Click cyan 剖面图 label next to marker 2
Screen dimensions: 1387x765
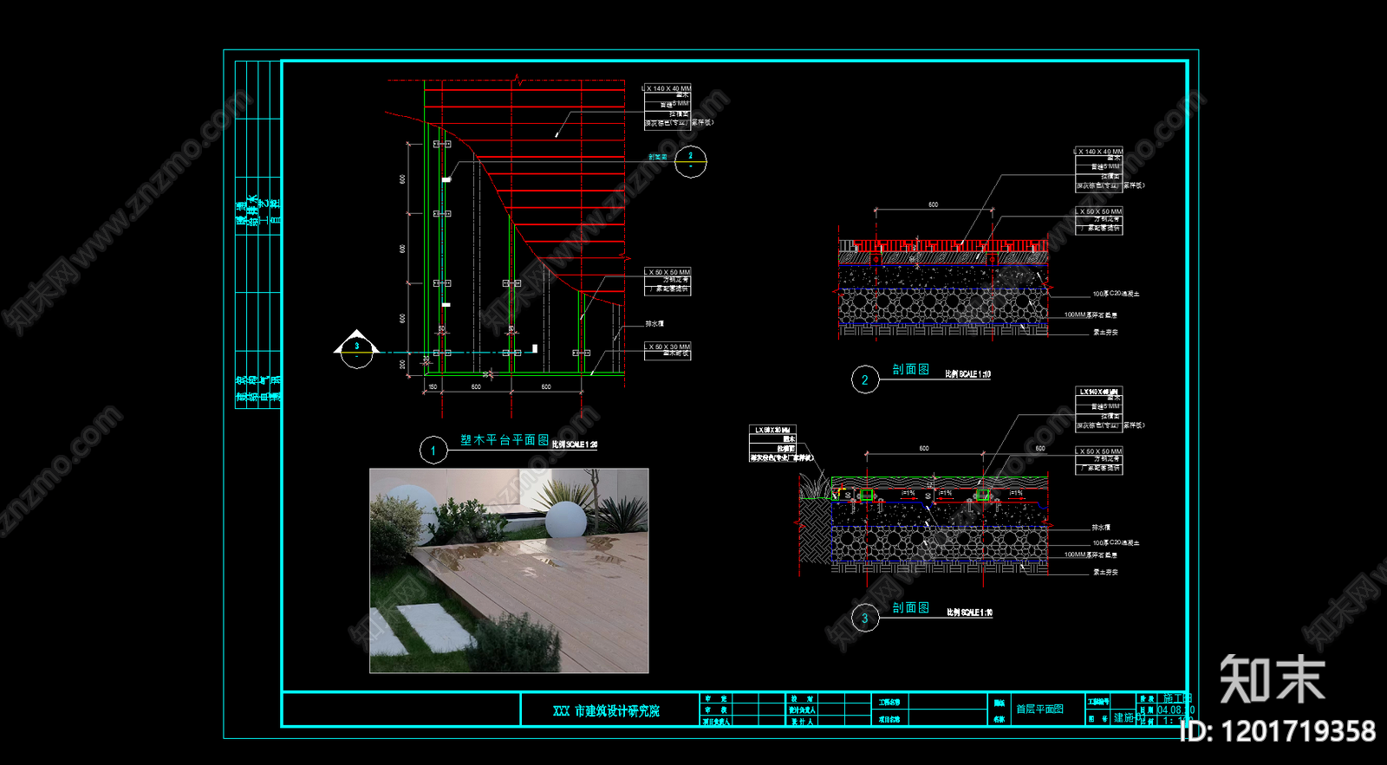658,157
